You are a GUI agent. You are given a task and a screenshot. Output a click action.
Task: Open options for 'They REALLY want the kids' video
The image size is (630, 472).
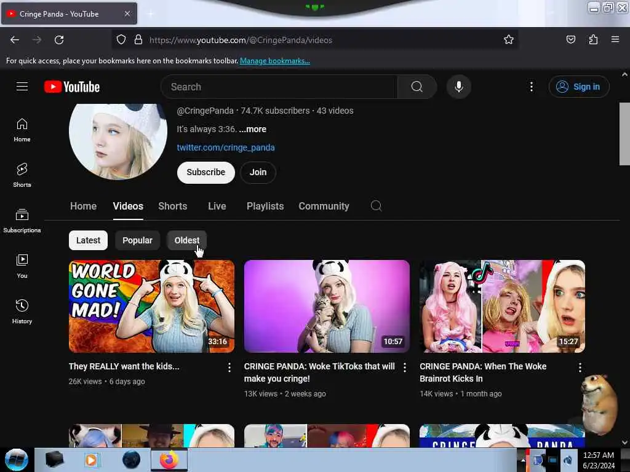point(229,368)
